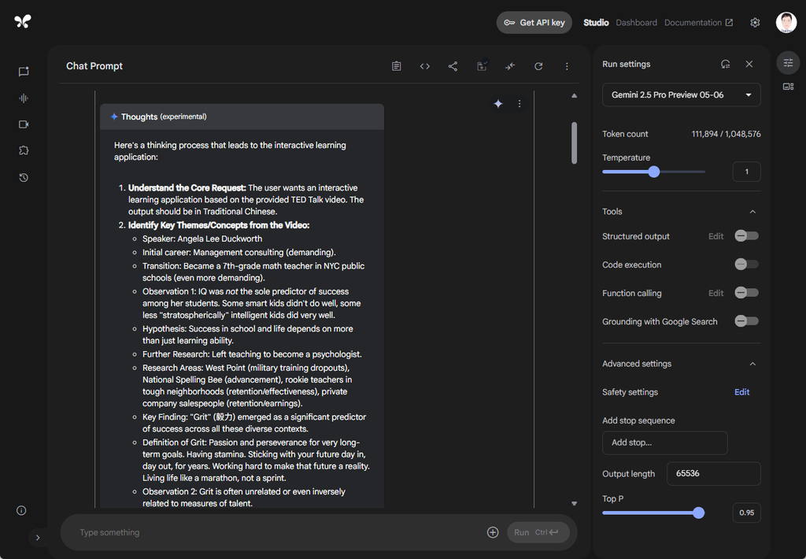The height and width of the screenshot is (559, 806).
Task: Open the History sidebar icon
Action: point(24,178)
